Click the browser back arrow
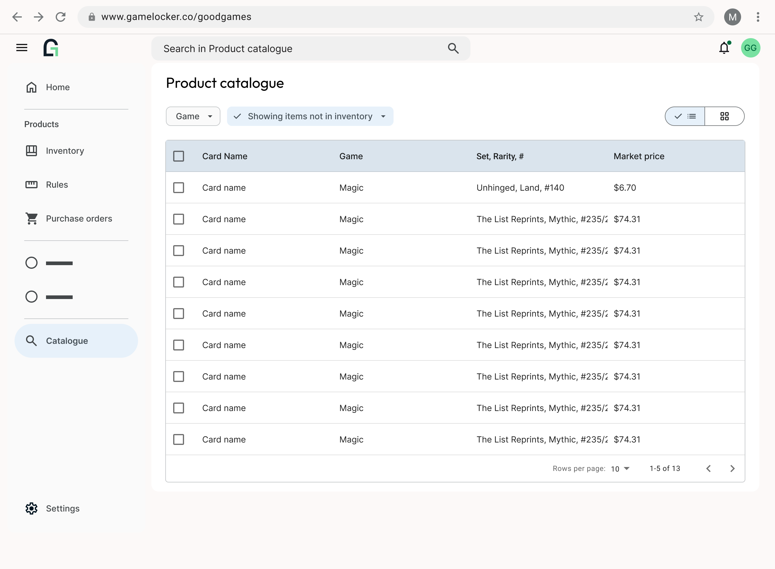This screenshot has width=775, height=569. pos(17,17)
